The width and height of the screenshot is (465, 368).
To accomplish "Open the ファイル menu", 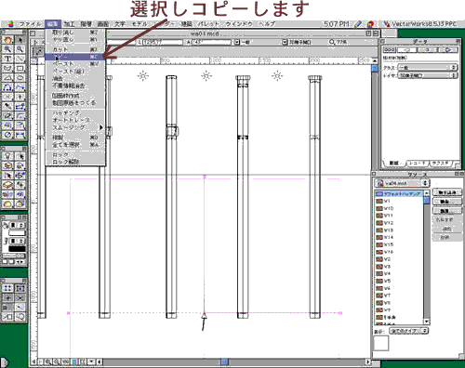I will tap(30, 24).
